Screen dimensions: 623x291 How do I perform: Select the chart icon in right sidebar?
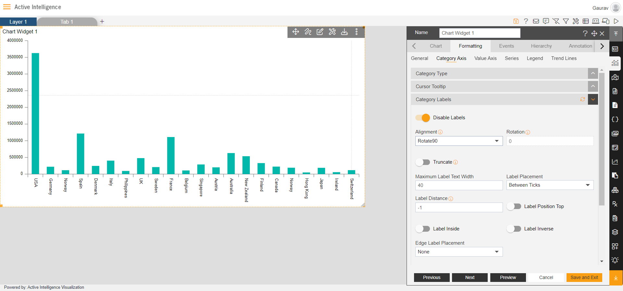point(615,63)
